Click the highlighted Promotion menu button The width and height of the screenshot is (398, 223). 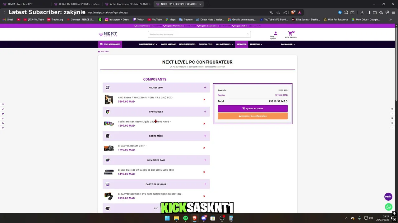242,44
